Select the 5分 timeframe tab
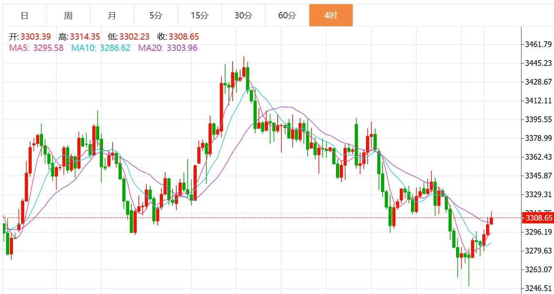 (156, 15)
